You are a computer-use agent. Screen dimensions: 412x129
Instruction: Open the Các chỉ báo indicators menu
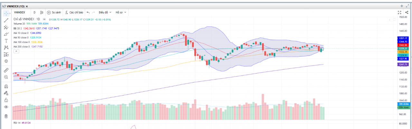74,12
